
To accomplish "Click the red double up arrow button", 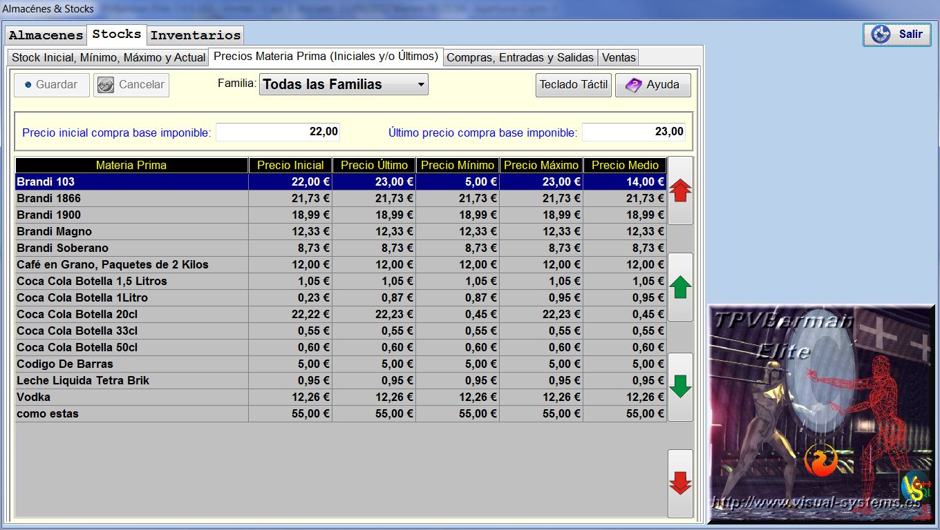I will pyautogui.click(x=680, y=190).
